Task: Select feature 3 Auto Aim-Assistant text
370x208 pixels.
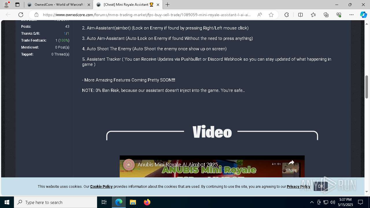Action: 167,38
